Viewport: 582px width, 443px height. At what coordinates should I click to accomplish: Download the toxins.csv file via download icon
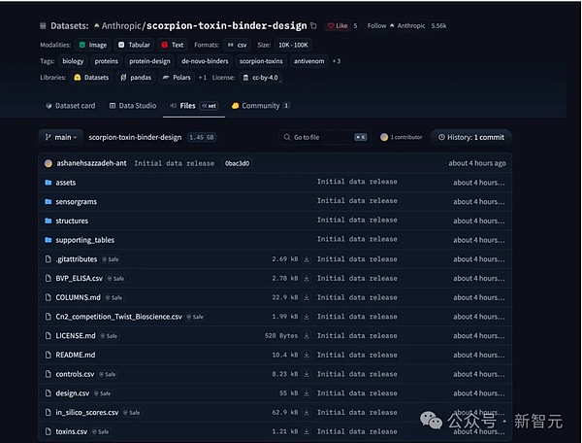[x=307, y=431]
